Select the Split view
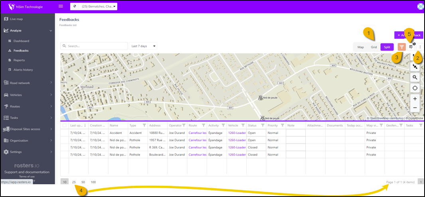 point(387,47)
